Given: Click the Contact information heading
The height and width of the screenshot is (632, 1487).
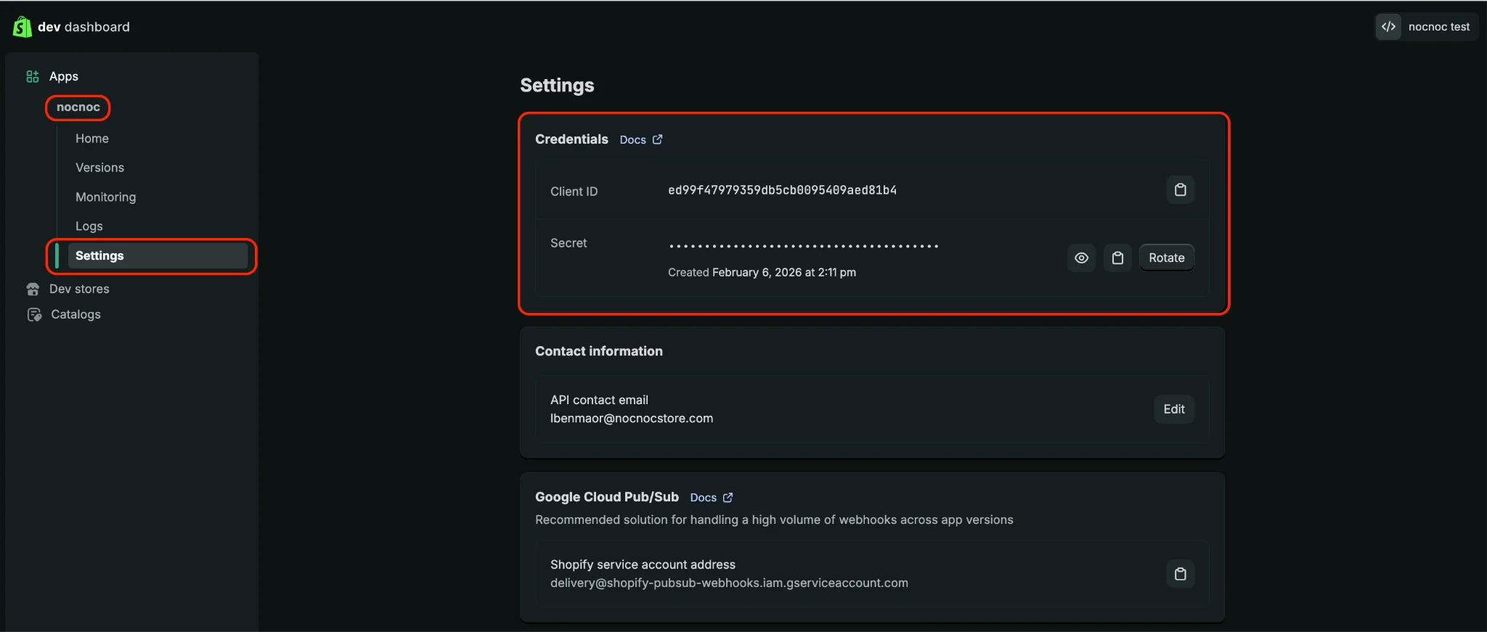Looking at the screenshot, I should 599,351.
